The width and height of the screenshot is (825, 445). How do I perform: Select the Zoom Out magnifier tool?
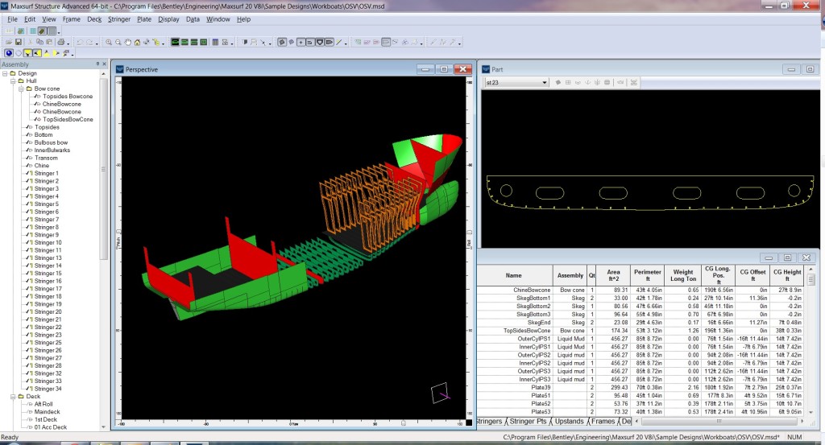pos(118,42)
